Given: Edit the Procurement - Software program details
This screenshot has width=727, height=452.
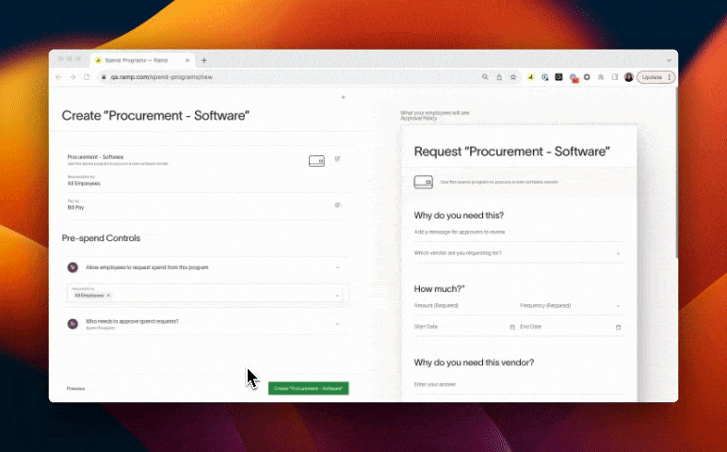Looking at the screenshot, I should click(x=337, y=159).
